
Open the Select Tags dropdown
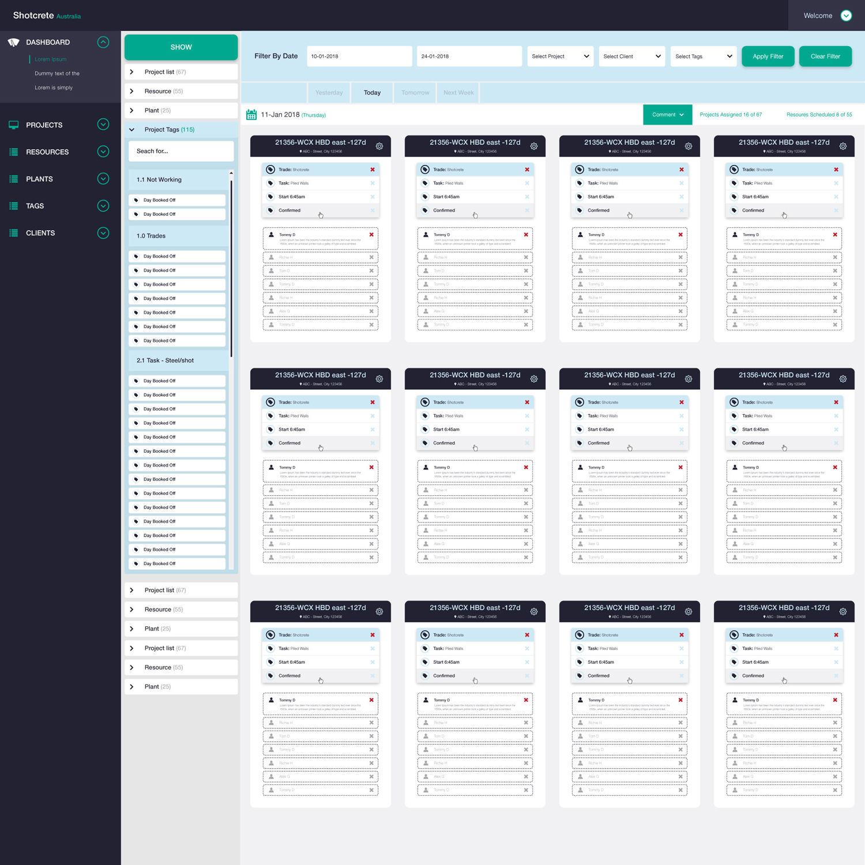(x=704, y=57)
